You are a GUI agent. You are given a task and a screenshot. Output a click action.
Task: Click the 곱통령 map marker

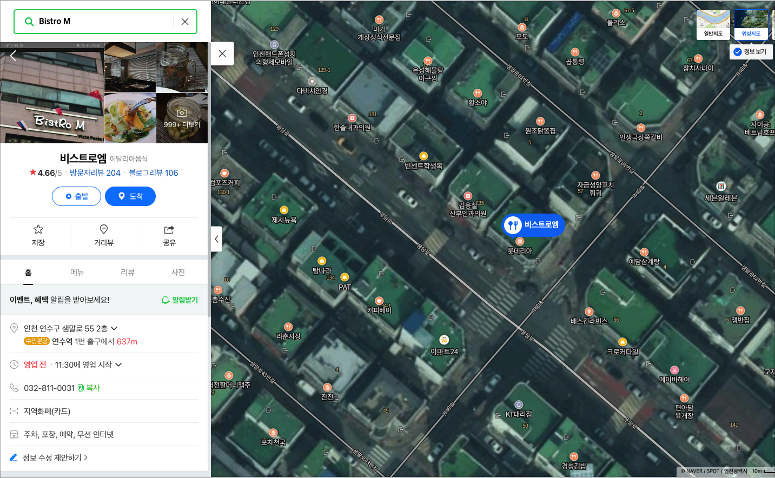point(575,52)
